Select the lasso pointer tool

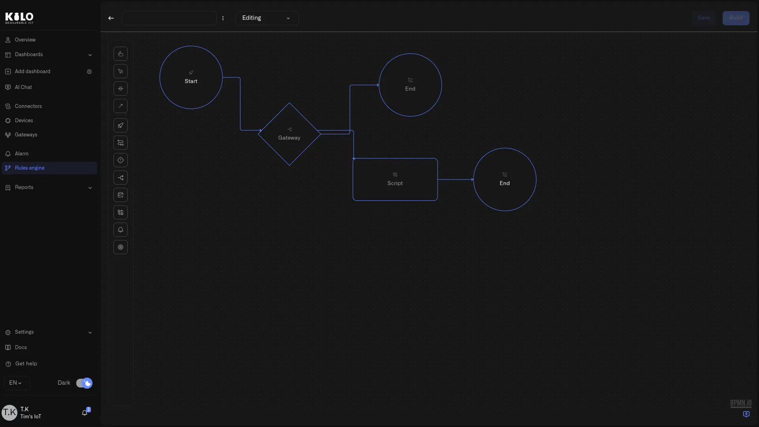click(x=121, y=71)
